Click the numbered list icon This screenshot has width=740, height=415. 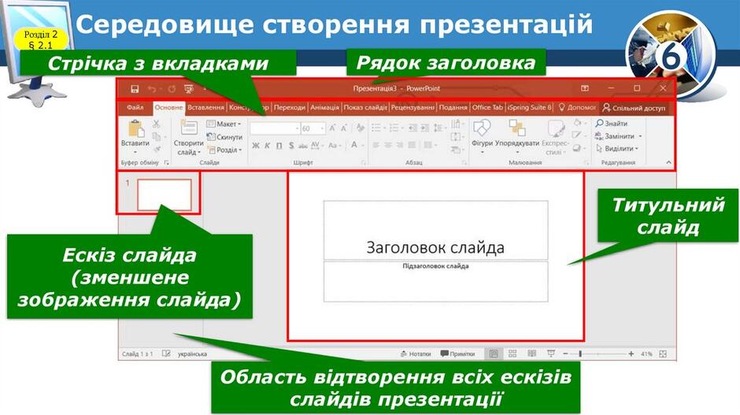tap(395, 128)
